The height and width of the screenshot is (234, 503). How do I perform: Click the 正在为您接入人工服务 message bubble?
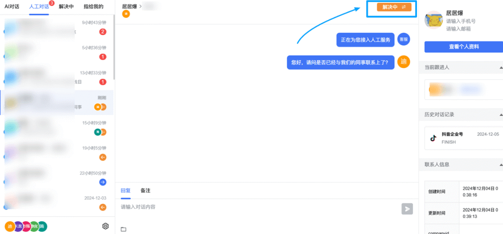[x=366, y=40]
